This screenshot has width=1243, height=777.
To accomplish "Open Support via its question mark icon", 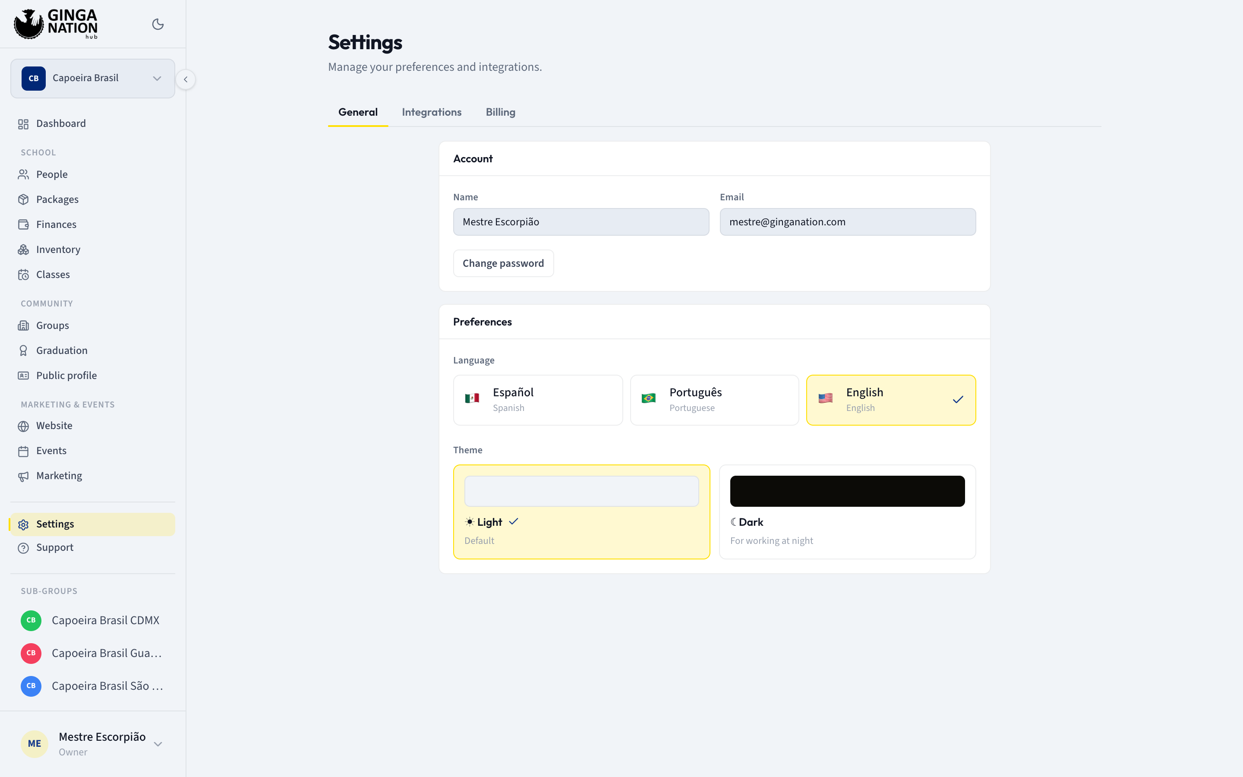I will [23, 548].
